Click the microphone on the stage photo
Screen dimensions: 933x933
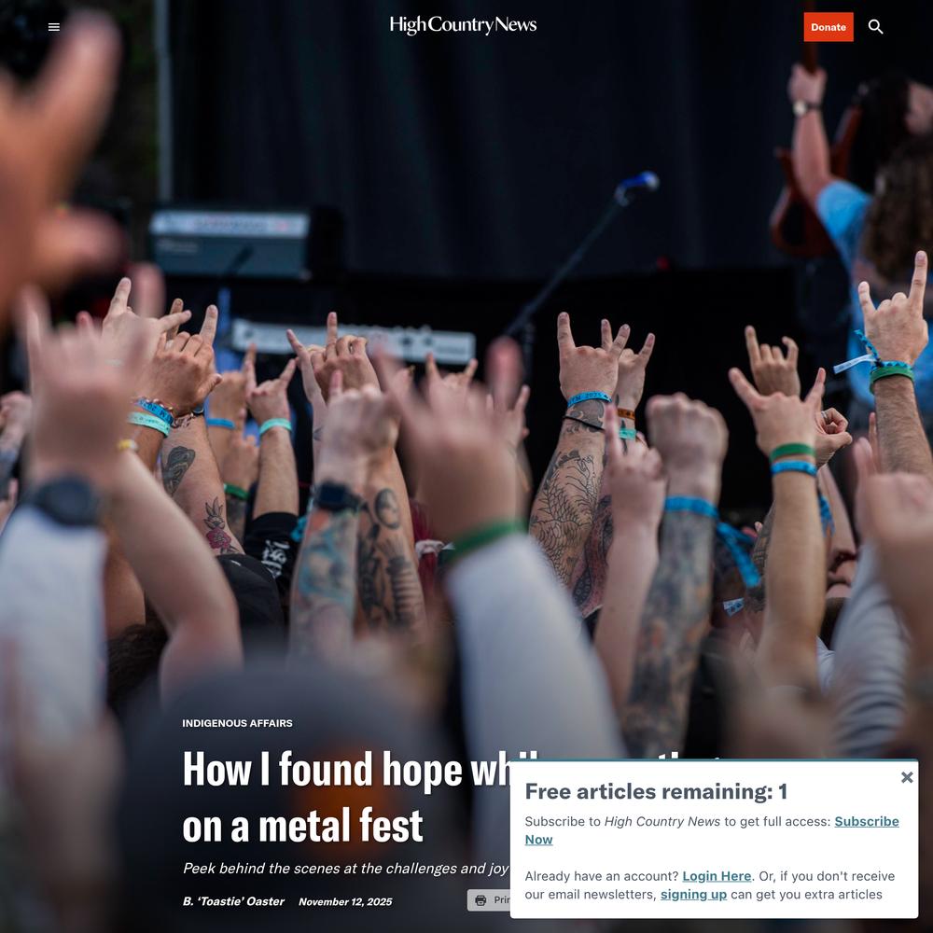point(636,187)
